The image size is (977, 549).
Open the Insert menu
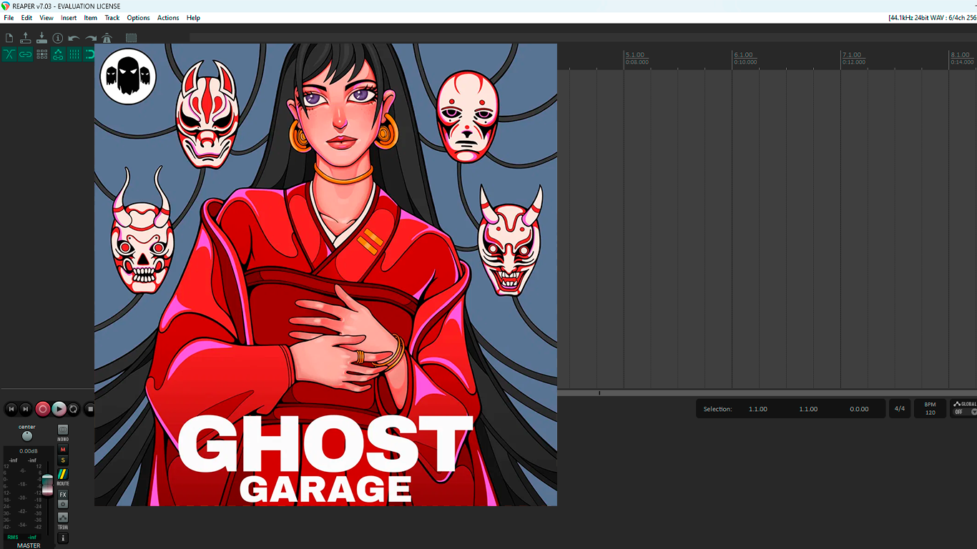(x=69, y=18)
